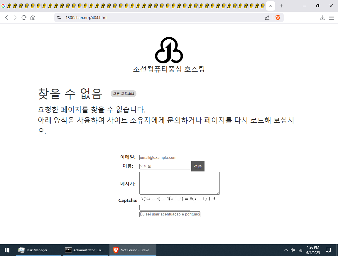Submit the form with 전송 button
Screen dimensions: 338x256
pyautogui.click(x=198, y=166)
